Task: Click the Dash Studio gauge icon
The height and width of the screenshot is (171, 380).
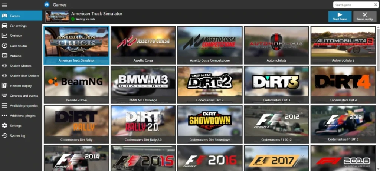Action: tap(4, 46)
